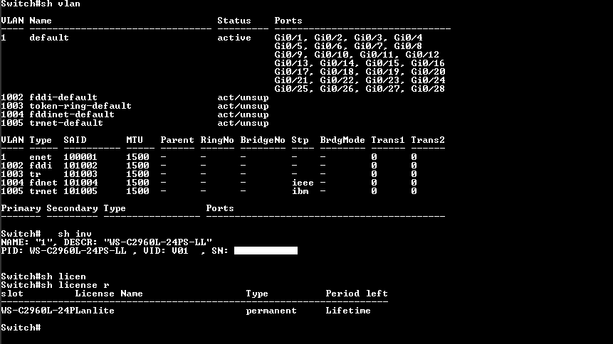This screenshot has height=344, width=613.
Task: Click port Gi0/12 in the list
Action: [422, 55]
